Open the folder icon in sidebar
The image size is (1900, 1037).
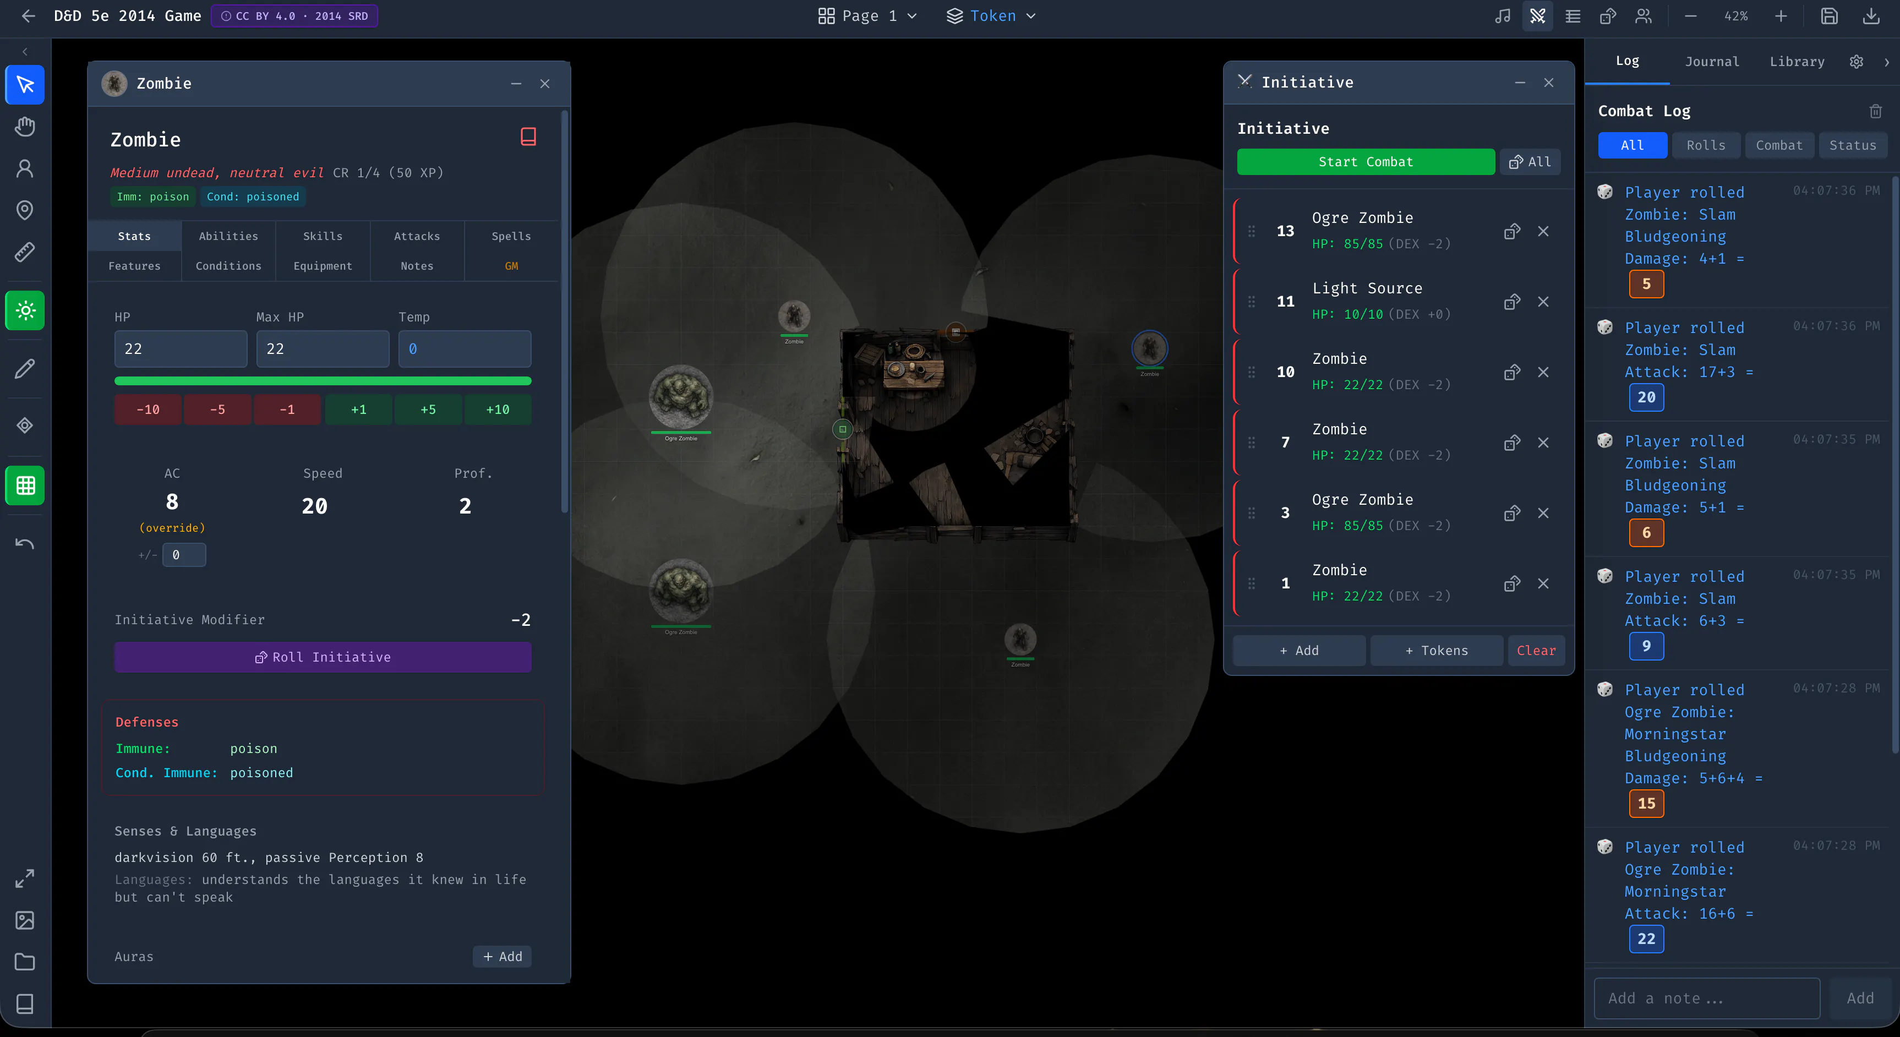[x=25, y=962]
